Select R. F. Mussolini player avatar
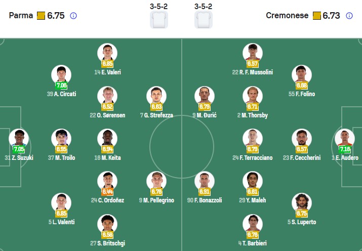 tap(253, 53)
